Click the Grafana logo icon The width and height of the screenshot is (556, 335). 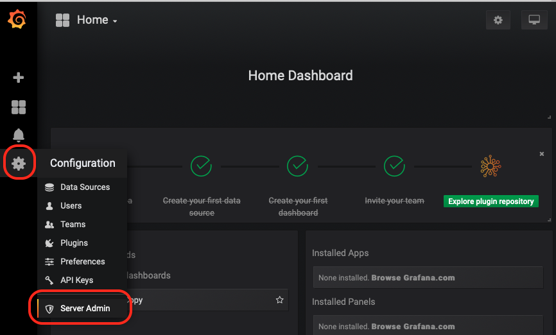17,20
